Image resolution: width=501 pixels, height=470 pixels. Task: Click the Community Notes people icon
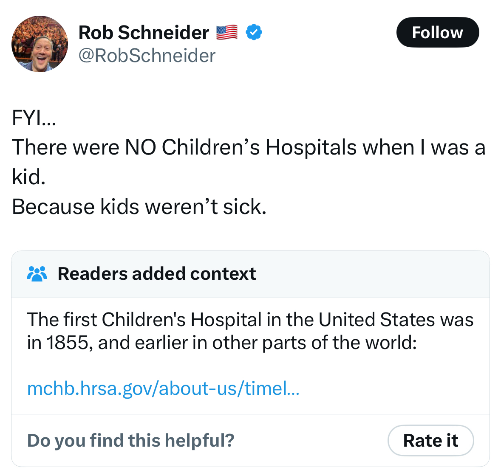click(x=37, y=274)
